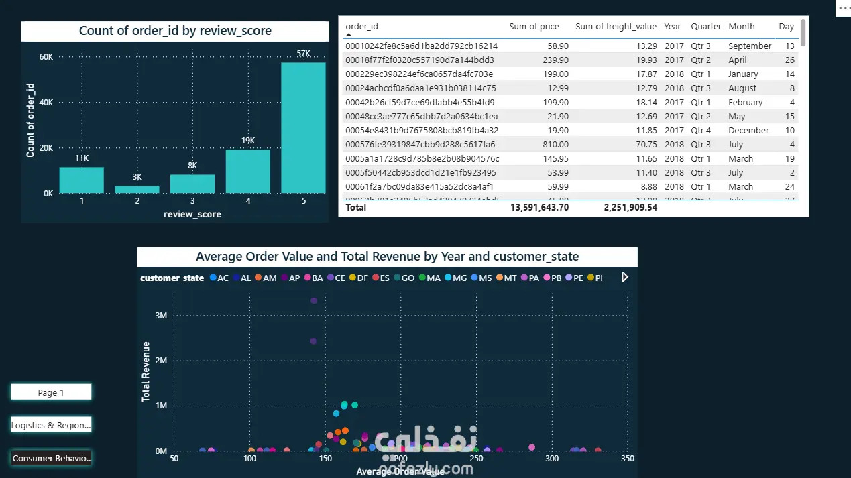851x478 pixels.
Task: Click the Total Revenue axis label
Action: click(146, 372)
